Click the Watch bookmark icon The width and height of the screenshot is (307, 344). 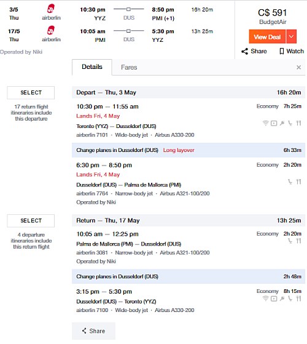pos(282,51)
